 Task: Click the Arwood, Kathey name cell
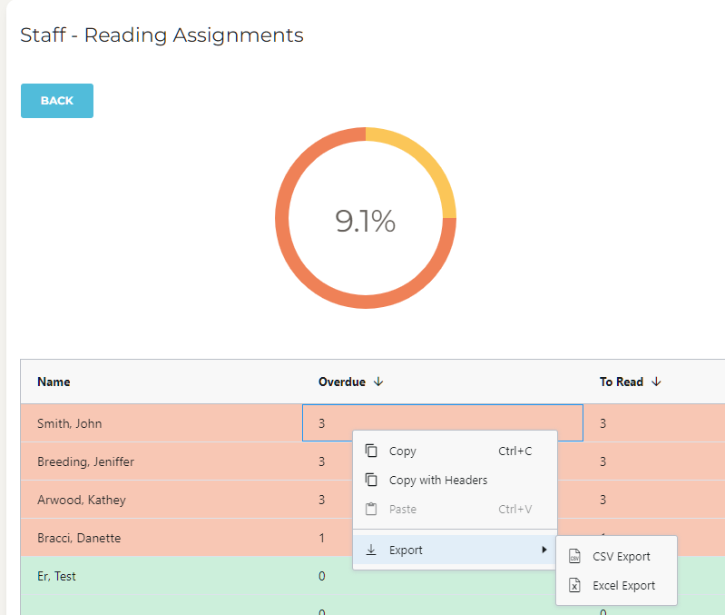81,500
